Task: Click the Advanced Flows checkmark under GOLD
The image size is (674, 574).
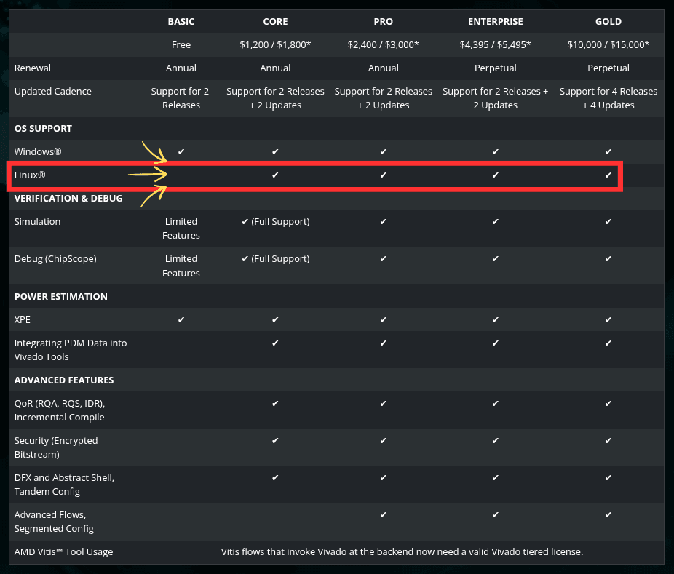Action: click(608, 515)
